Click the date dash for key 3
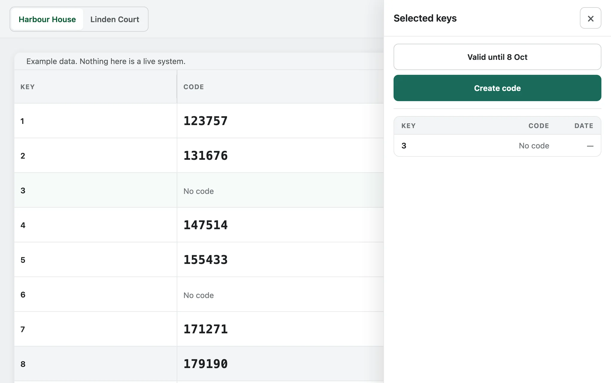 click(x=590, y=146)
